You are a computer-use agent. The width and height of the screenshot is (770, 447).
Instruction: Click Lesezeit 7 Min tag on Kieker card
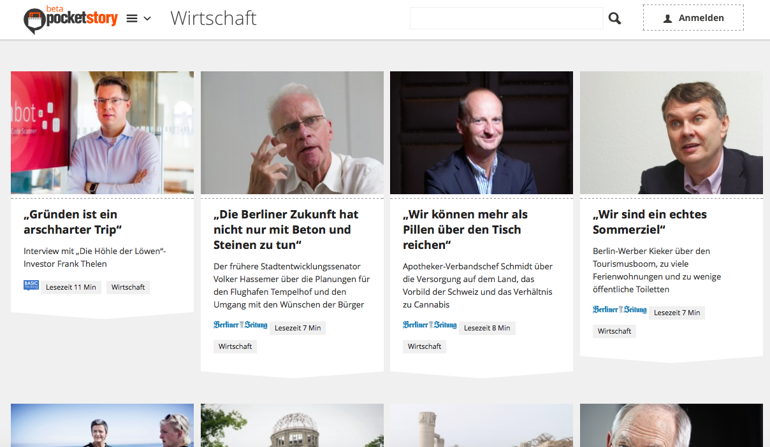pos(677,313)
